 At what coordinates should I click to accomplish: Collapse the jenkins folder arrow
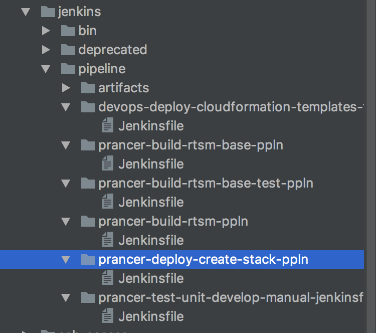[x=26, y=12]
